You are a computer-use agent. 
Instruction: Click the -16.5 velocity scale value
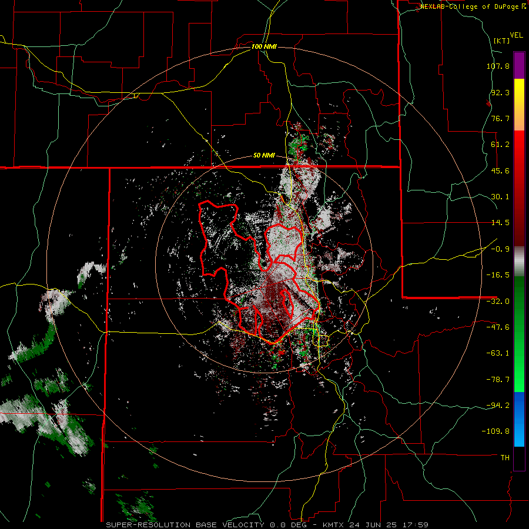(x=498, y=275)
